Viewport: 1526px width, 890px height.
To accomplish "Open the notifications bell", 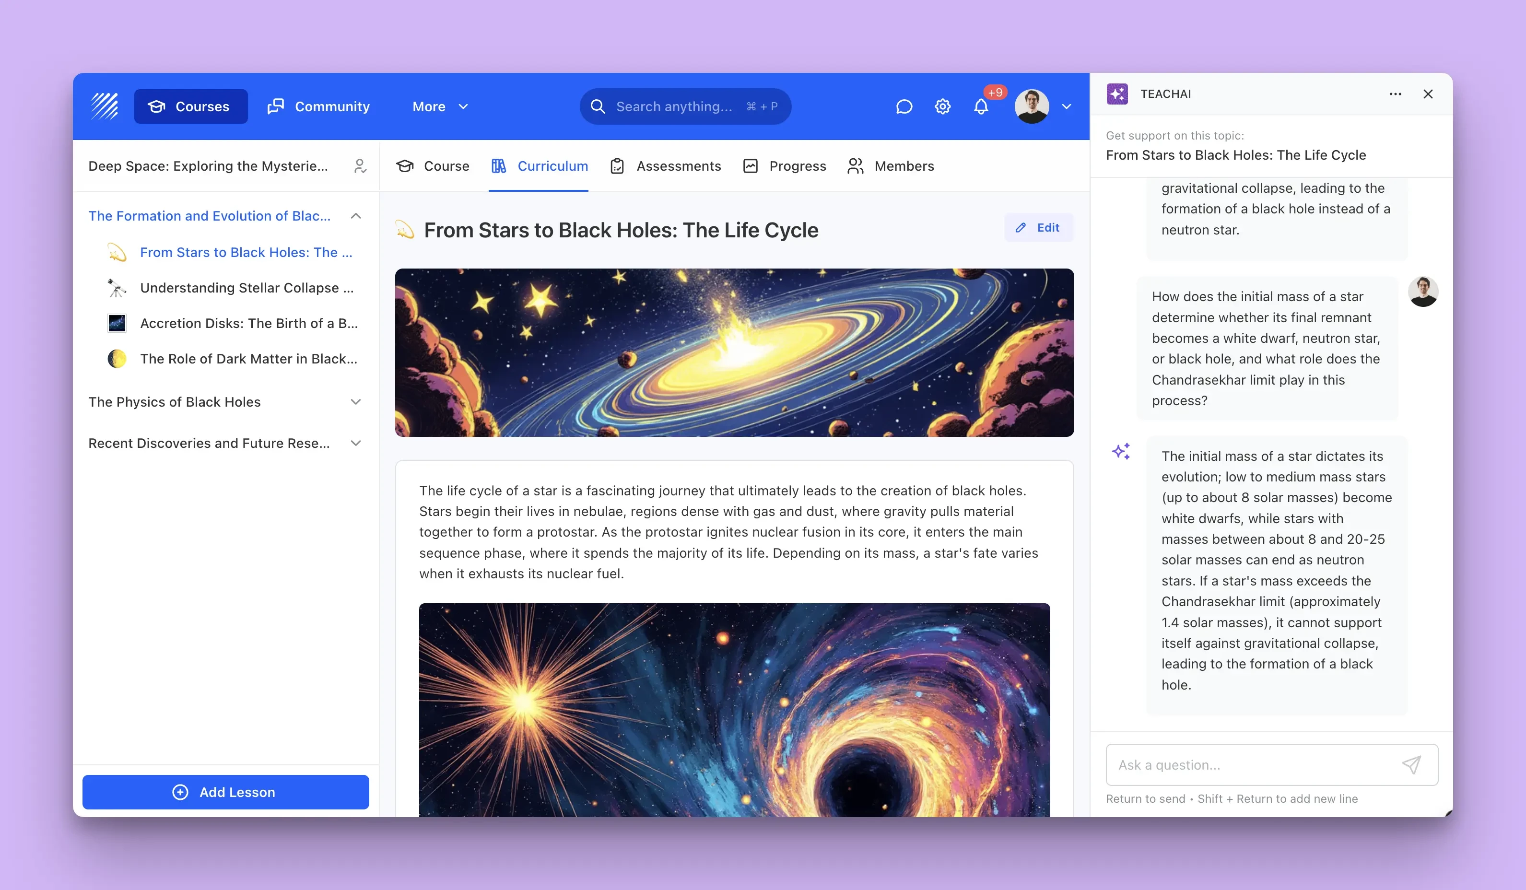I will click(x=981, y=107).
